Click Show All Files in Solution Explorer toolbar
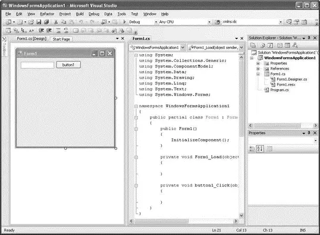This screenshot has height=235, width=320. [x=263, y=45]
